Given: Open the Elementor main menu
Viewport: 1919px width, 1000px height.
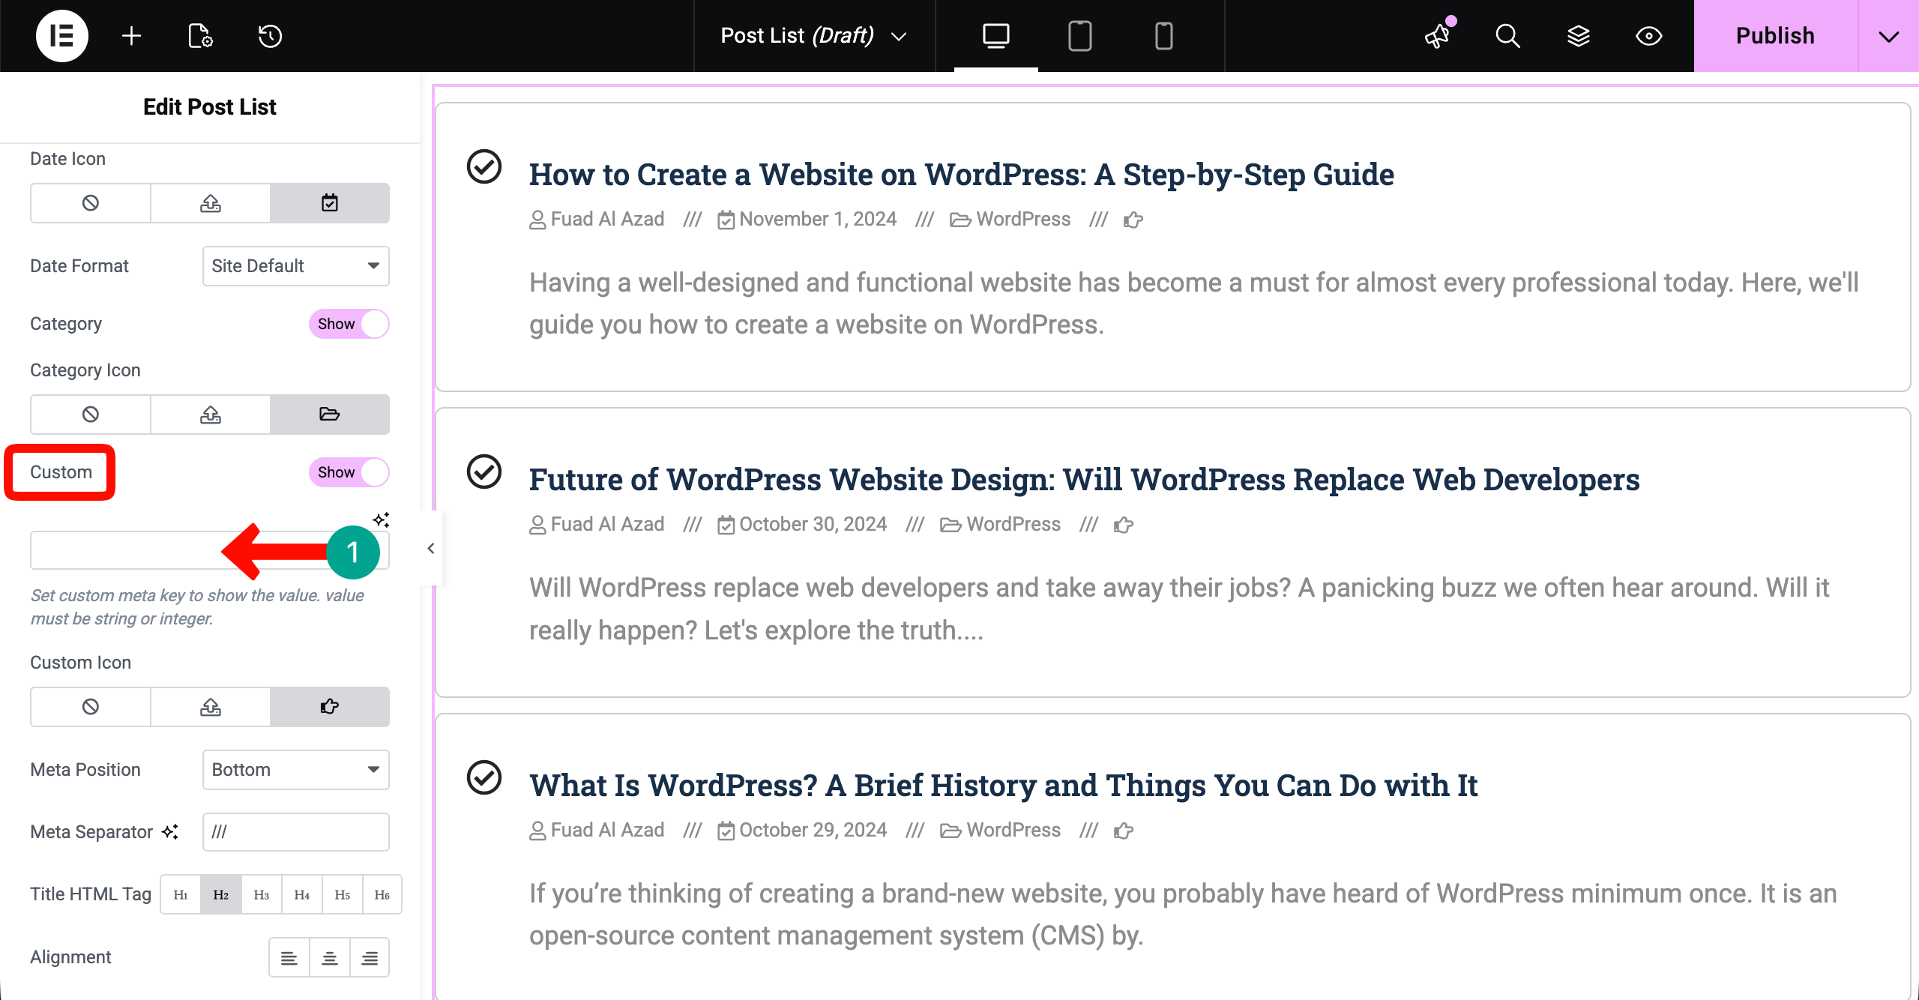Looking at the screenshot, I should pos(61,35).
